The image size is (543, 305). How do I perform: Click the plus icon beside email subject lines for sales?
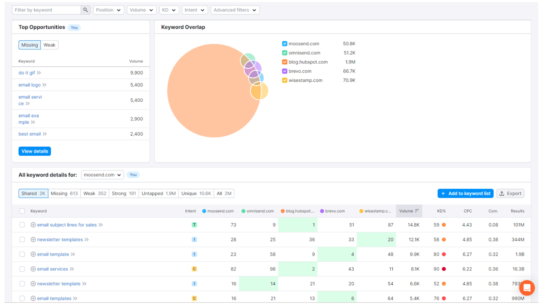point(33,225)
